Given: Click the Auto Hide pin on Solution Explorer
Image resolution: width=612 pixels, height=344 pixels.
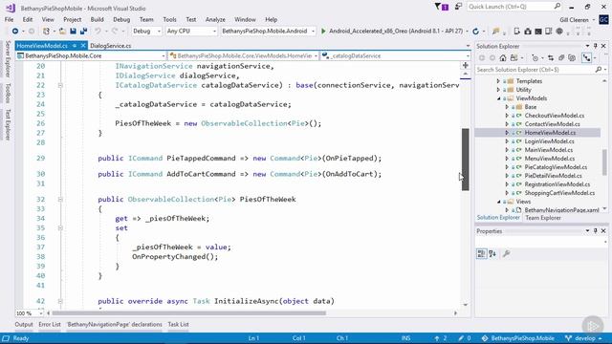Looking at the screenshot, I should pyautogui.click(x=595, y=46).
